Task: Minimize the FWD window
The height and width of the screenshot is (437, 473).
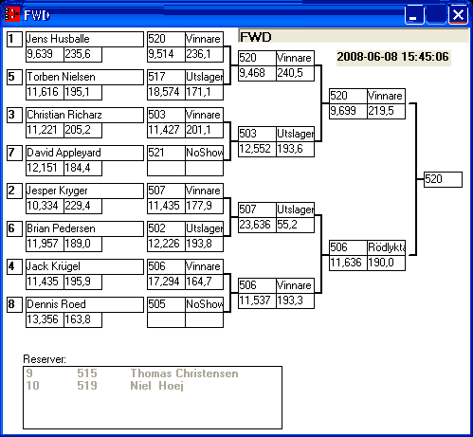Action: click(414, 14)
